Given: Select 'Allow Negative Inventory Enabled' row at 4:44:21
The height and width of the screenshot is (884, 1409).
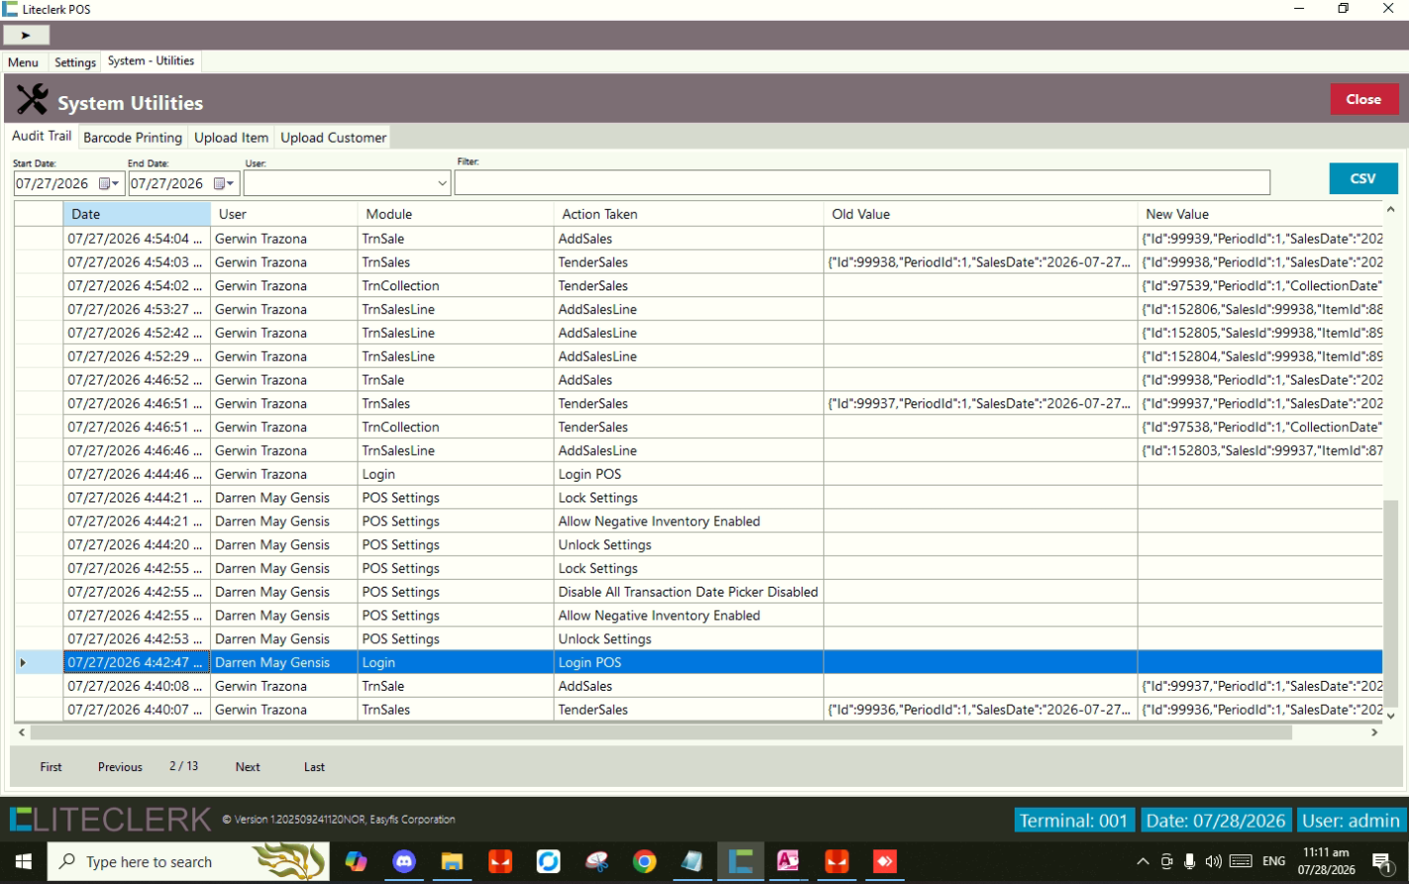Looking at the screenshot, I should pyautogui.click(x=699, y=521).
